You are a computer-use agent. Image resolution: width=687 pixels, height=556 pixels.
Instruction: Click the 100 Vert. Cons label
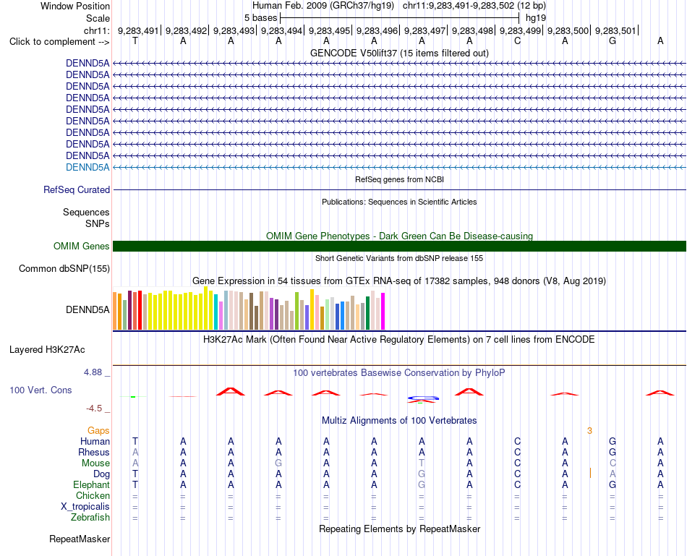click(40, 390)
